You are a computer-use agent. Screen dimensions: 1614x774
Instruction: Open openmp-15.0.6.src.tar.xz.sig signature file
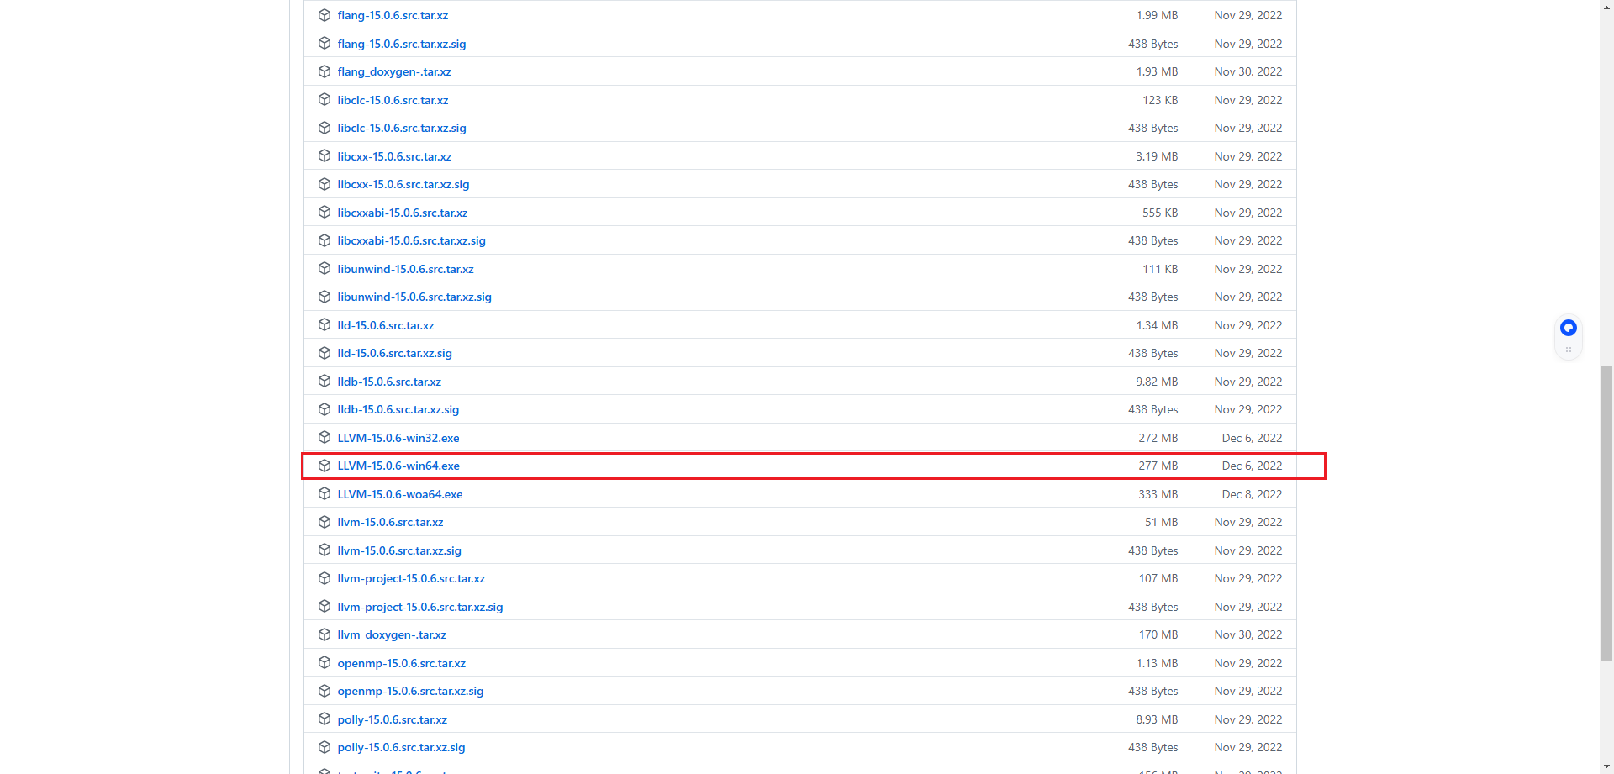point(410,691)
